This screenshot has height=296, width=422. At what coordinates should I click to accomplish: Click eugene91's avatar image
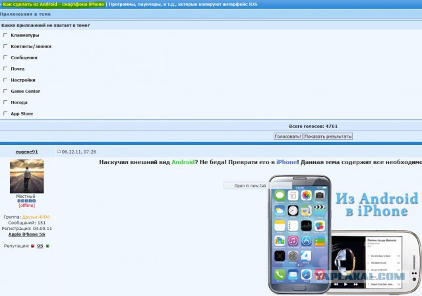pos(26,176)
